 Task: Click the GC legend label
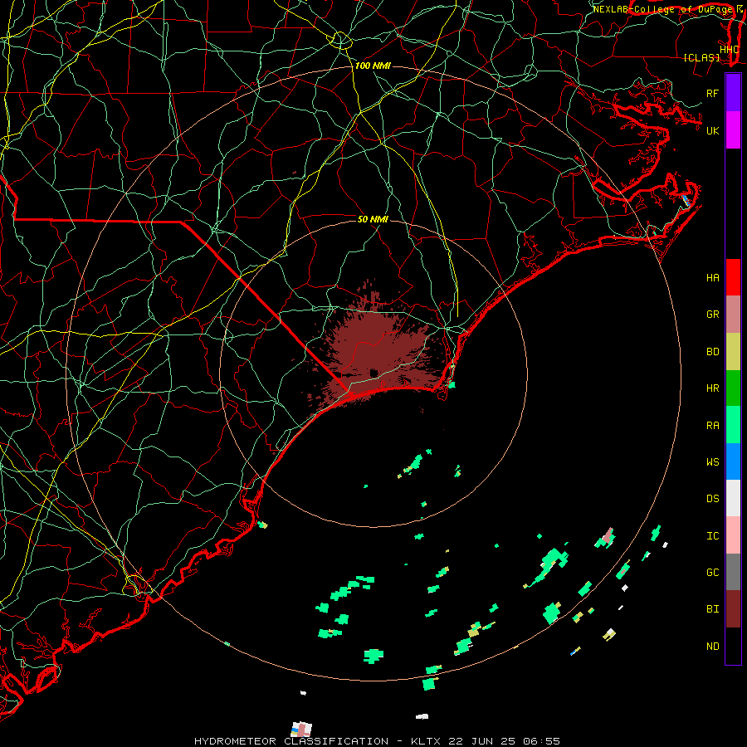pyautogui.click(x=713, y=573)
